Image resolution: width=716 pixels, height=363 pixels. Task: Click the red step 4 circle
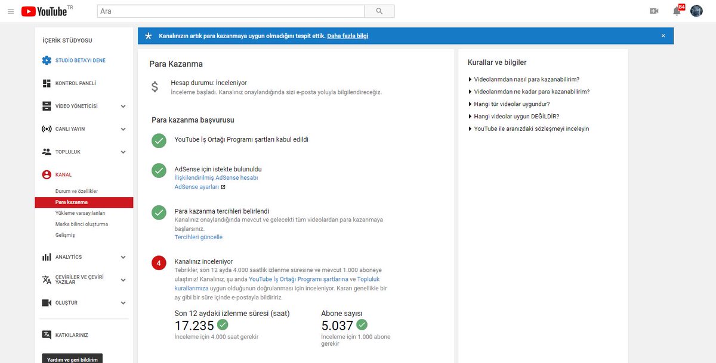point(159,262)
